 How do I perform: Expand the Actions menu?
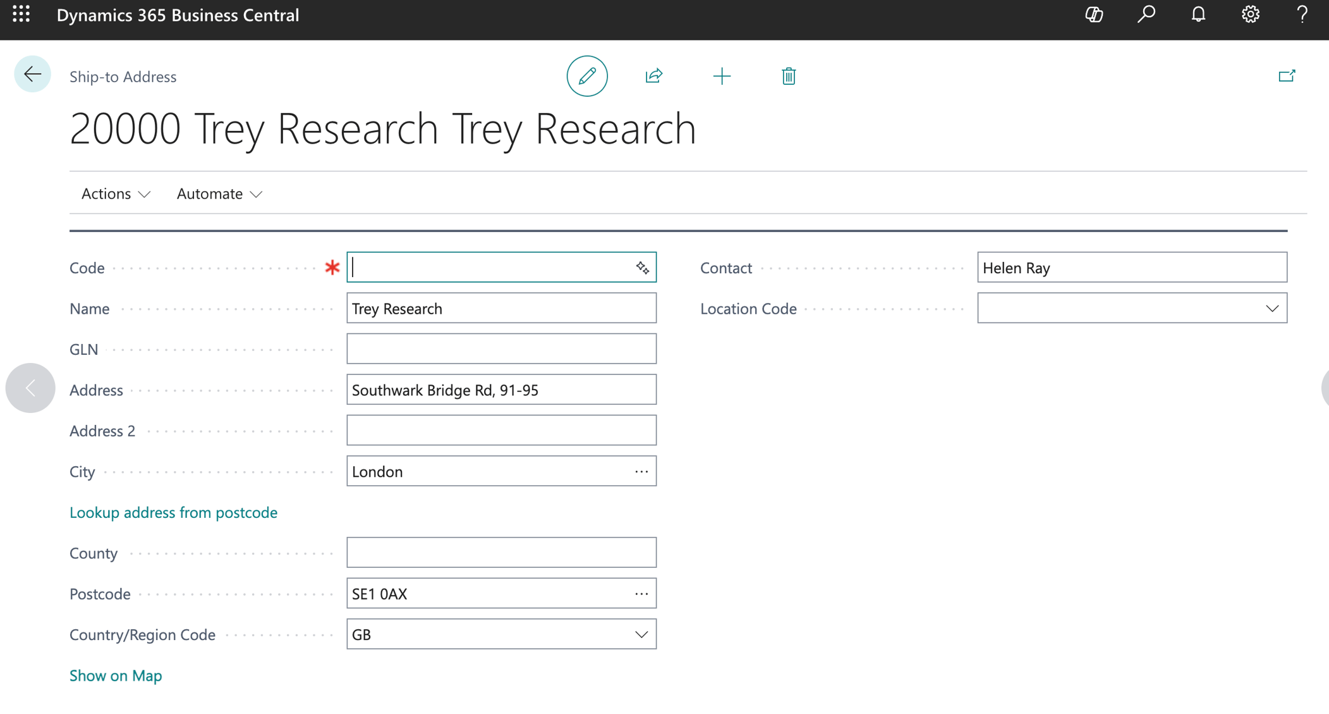pyautogui.click(x=116, y=194)
